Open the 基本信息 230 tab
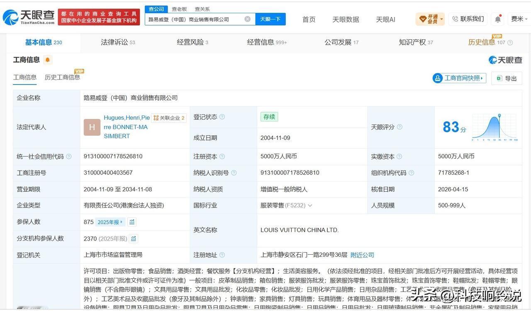This screenshot has height=311, width=531. tap(44, 42)
